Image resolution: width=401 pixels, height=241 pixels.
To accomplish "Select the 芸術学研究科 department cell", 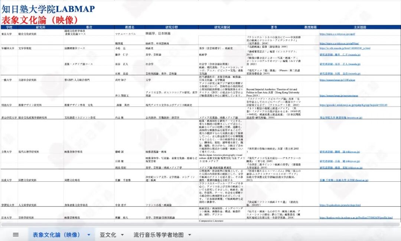I will (26, 218).
